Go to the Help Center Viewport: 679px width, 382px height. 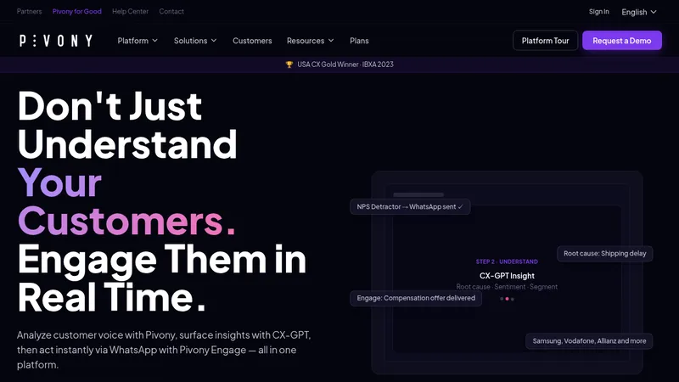pos(131,11)
